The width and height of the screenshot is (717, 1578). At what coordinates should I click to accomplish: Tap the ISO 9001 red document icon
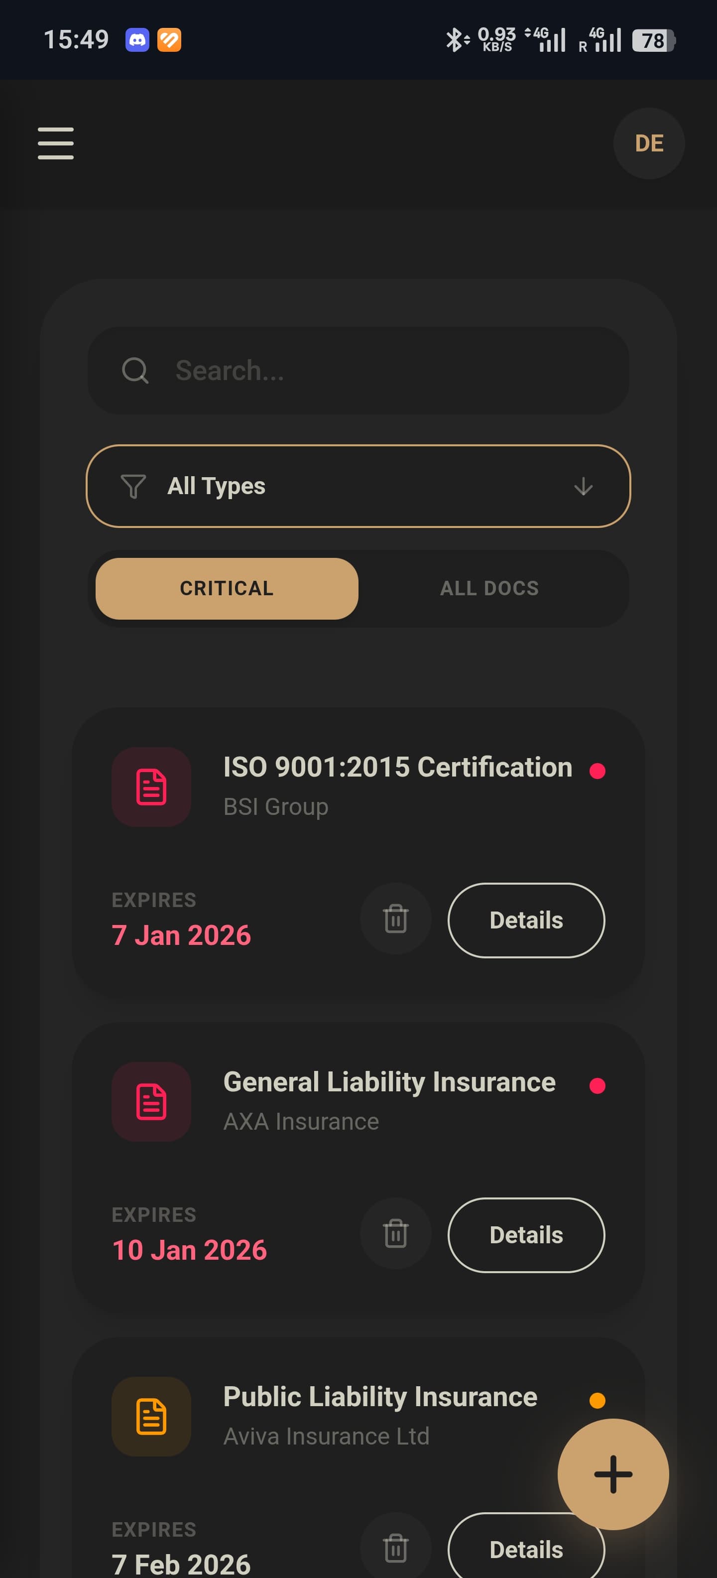click(x=151, y=787)
